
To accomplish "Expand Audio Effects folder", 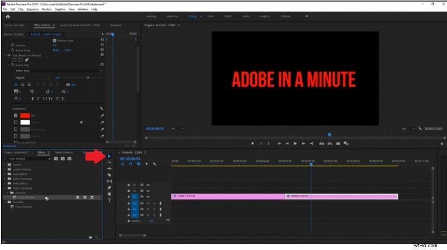I will [x=4, y=174].
